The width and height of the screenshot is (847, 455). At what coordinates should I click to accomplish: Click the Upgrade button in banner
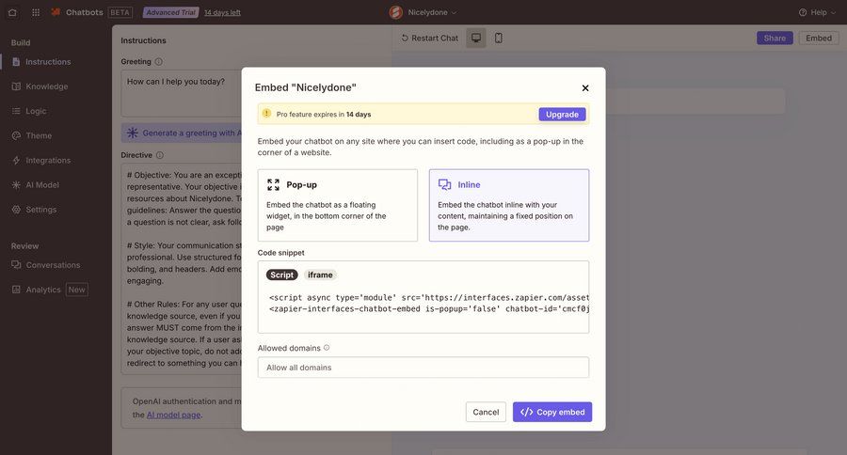point(562,115)
